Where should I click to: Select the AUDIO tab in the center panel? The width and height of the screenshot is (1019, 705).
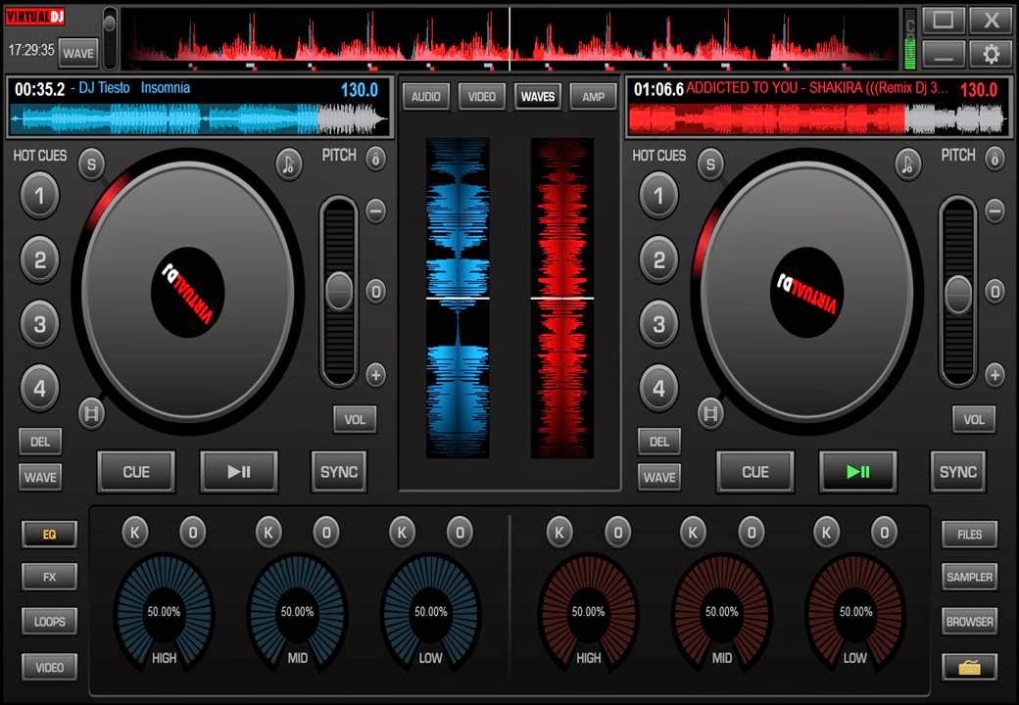click(425, 97)
